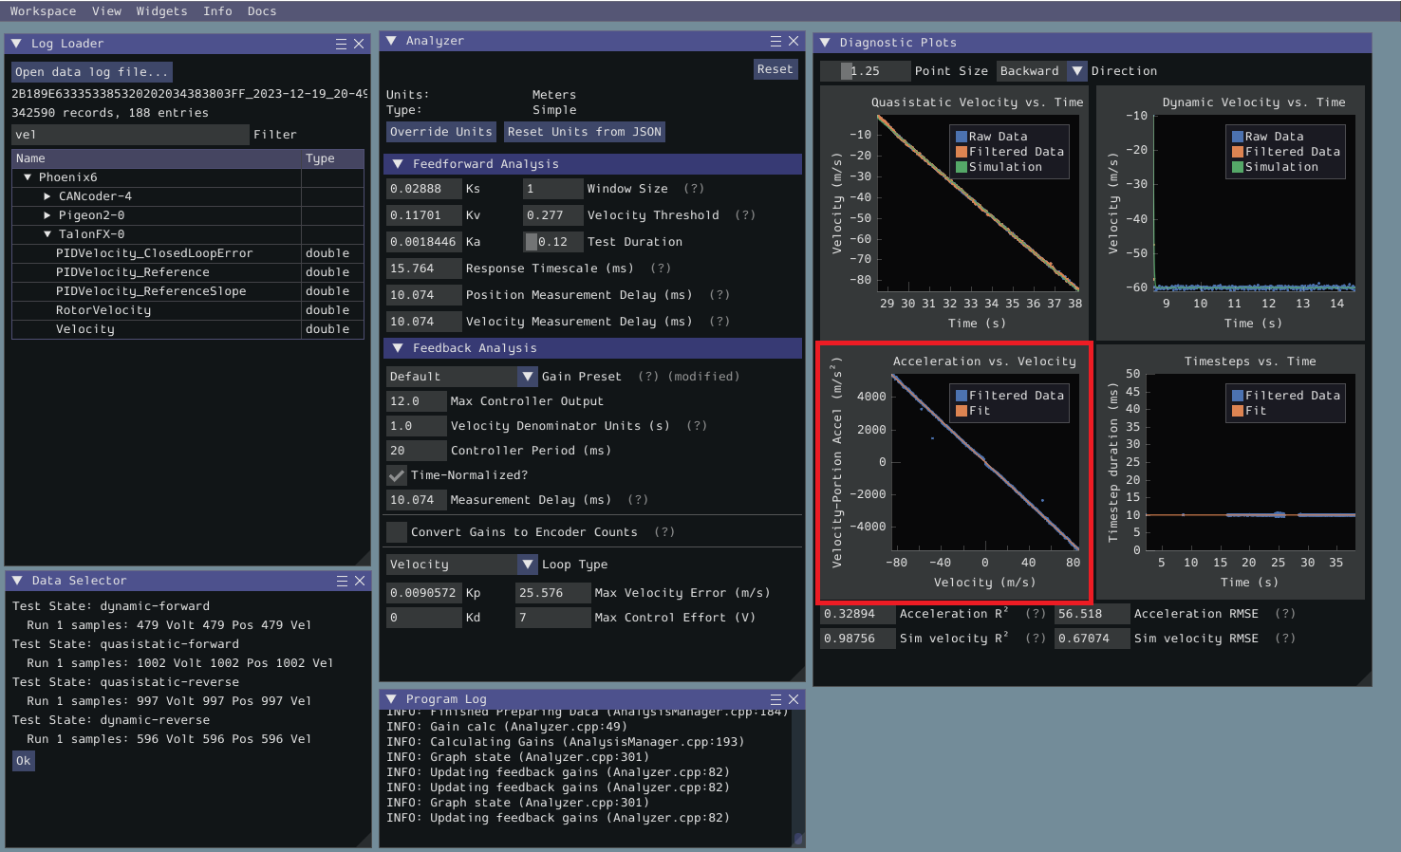Open the Workspace menu

pos(43,10)
